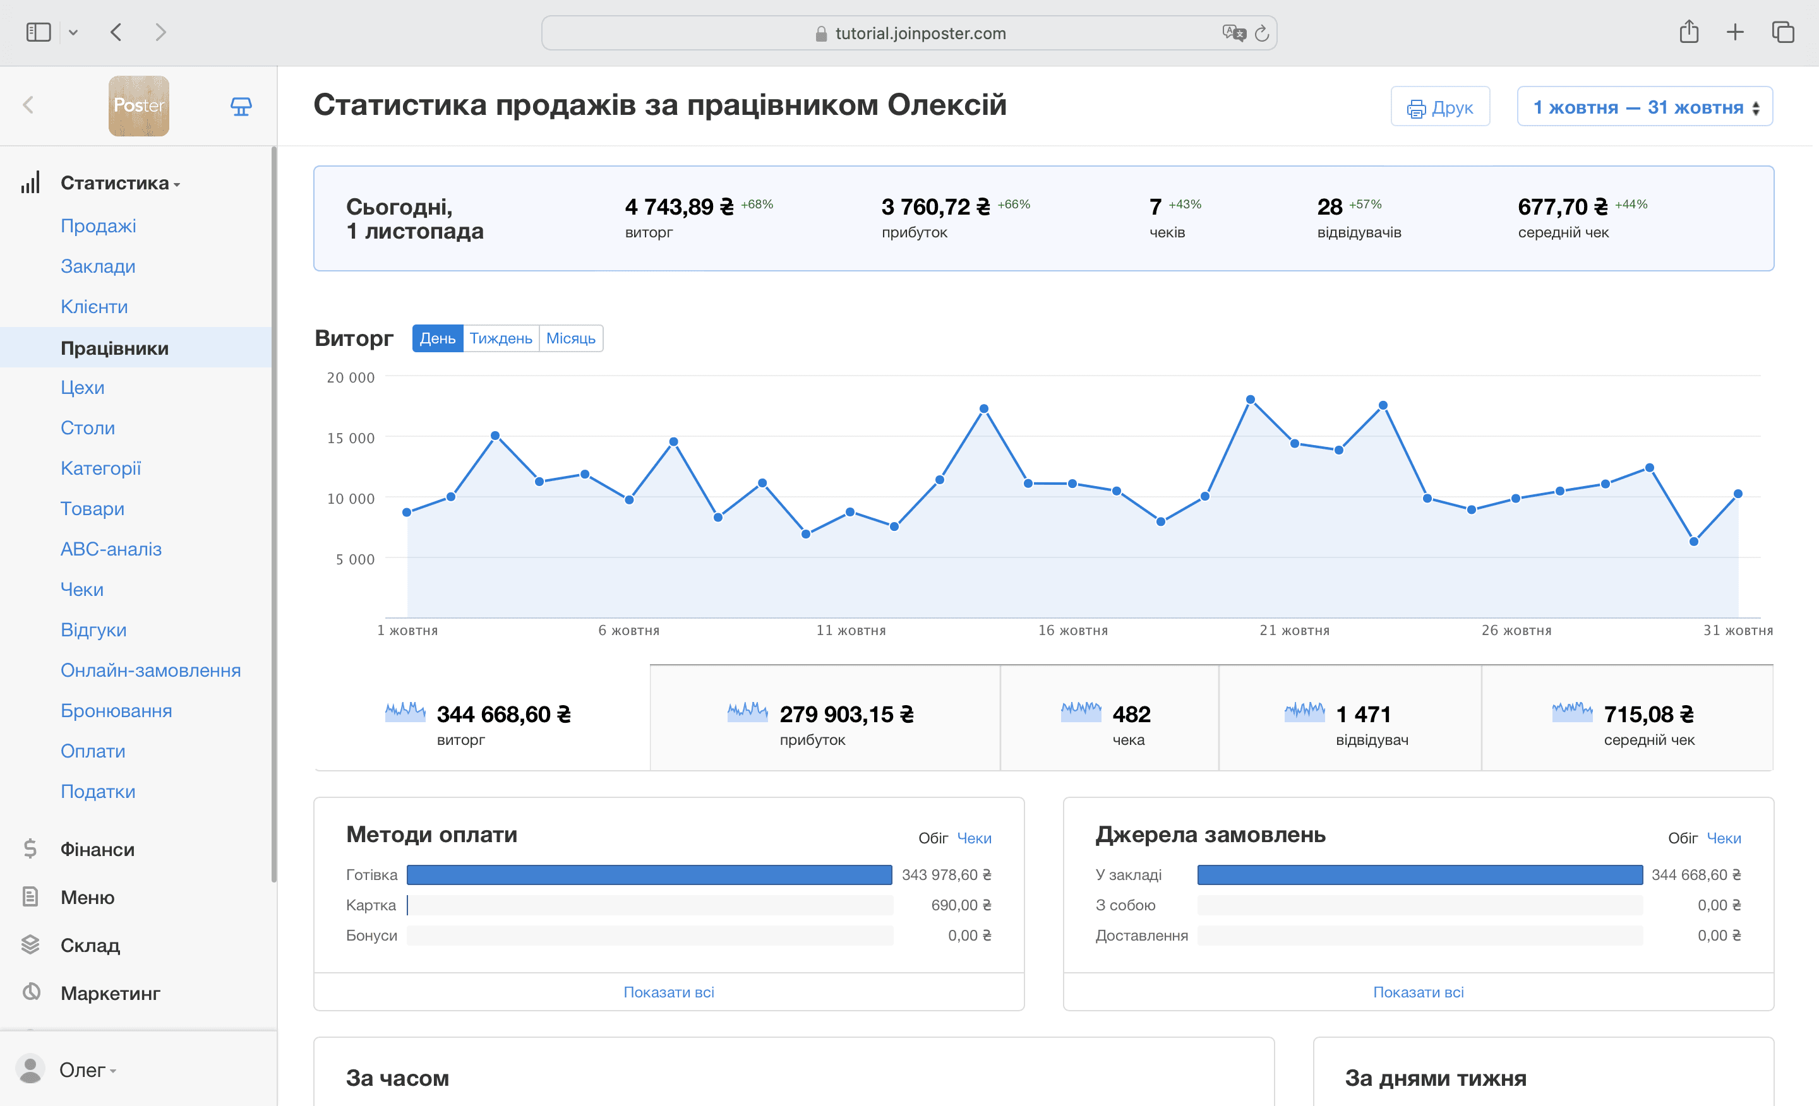This screenshot has height=1106, width=1819.
Task: Switch Джерела замовлень to Обіг
Action: 1683,838
